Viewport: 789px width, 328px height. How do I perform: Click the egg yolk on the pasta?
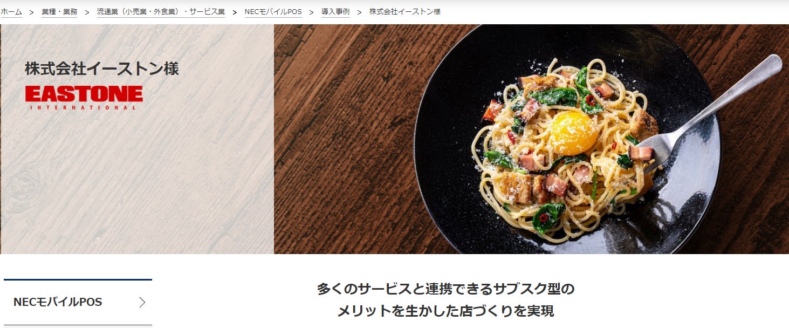(x=573, y=133)
